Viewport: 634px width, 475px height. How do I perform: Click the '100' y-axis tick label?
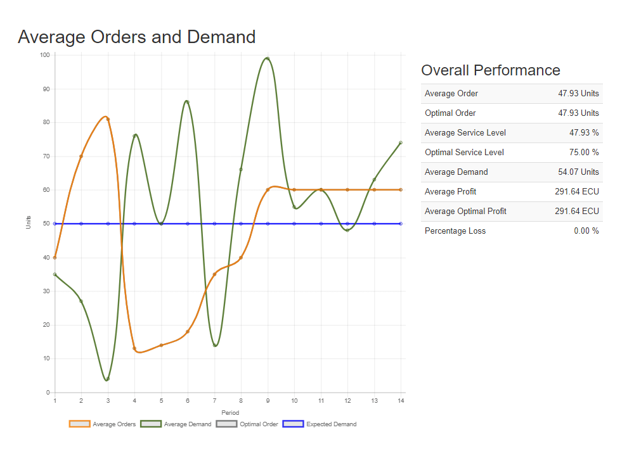45,55
